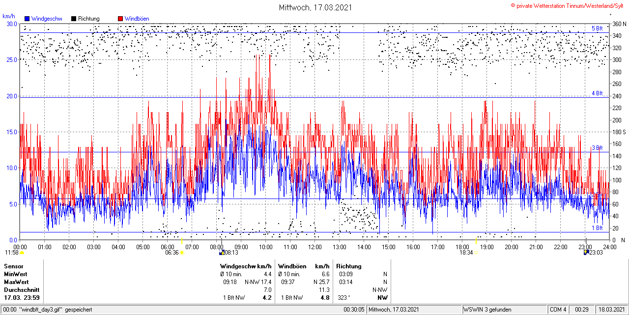Click the '00:29' status bar clock
The width and height of the screenshot is (629, 315).
[x=582, y=310]
